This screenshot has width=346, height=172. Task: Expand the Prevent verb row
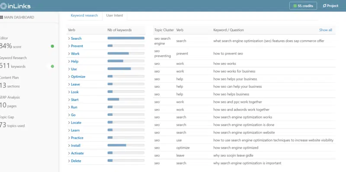(106, 46)
